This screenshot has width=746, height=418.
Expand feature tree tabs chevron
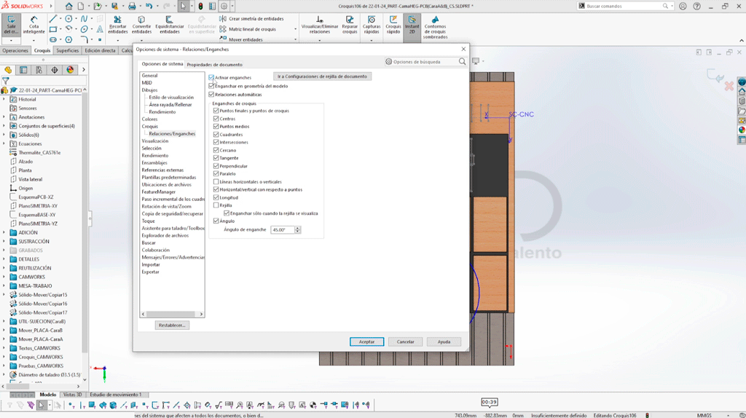point(84,70)
